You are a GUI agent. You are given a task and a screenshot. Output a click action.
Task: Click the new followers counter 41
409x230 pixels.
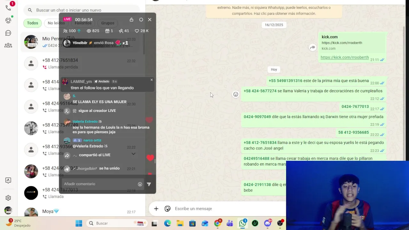(124, 31)
